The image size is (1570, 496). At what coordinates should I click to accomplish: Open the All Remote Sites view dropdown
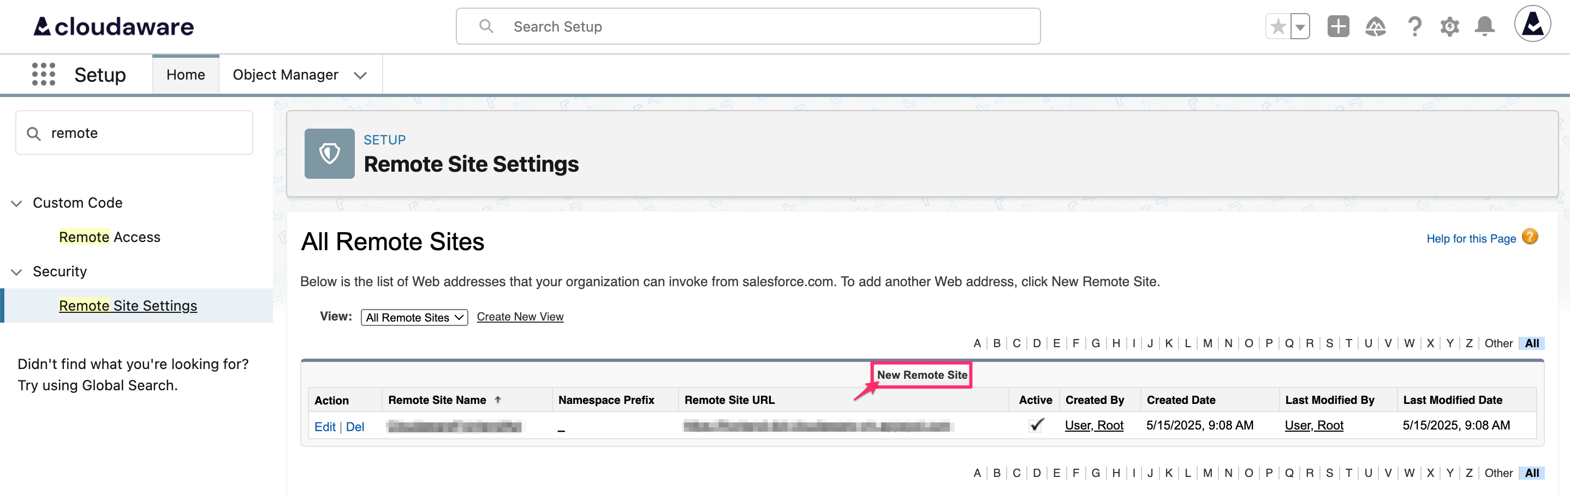coord(414,317)
